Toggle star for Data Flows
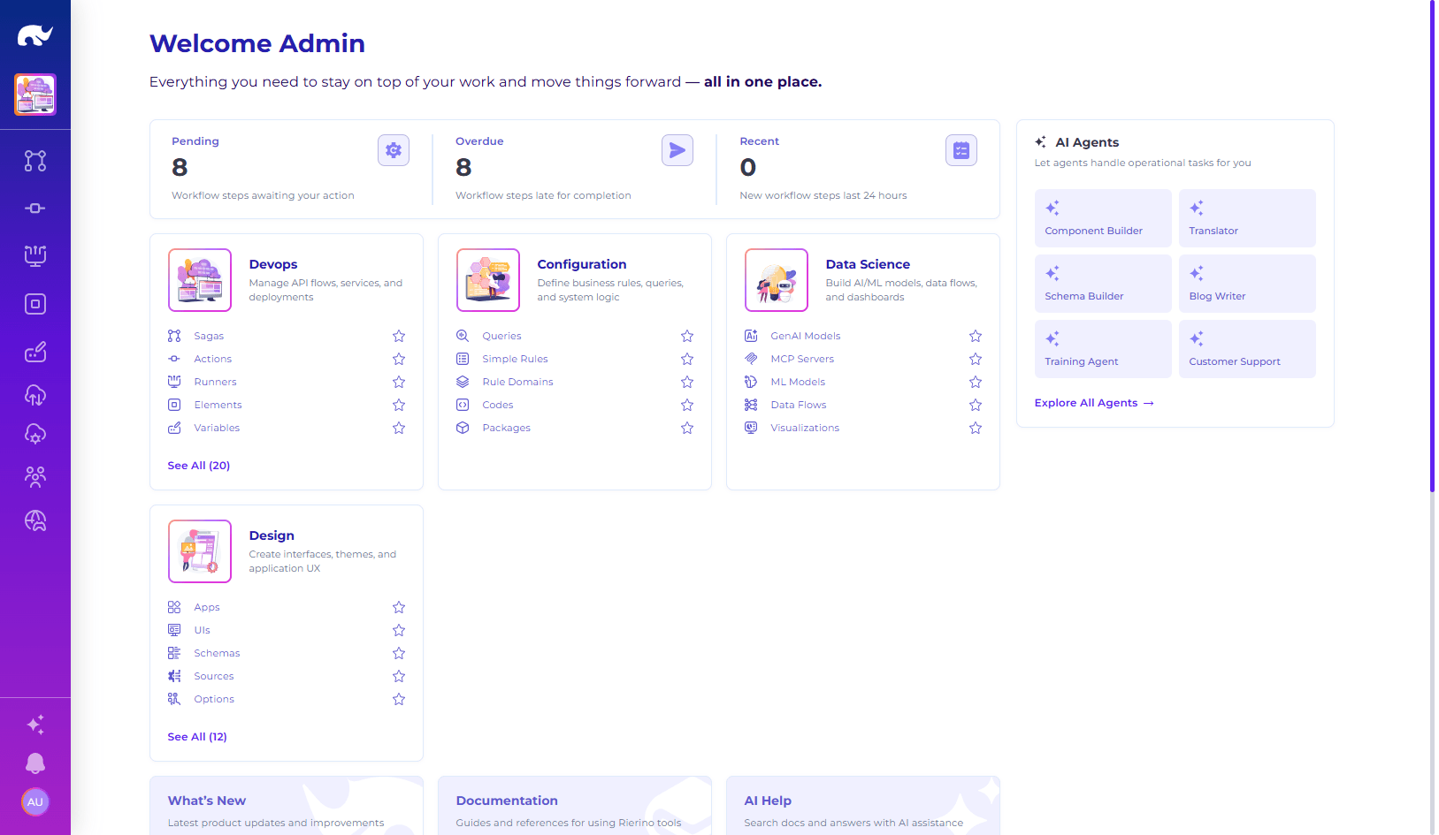This screenshot has height=835, width=1439. 976,405
